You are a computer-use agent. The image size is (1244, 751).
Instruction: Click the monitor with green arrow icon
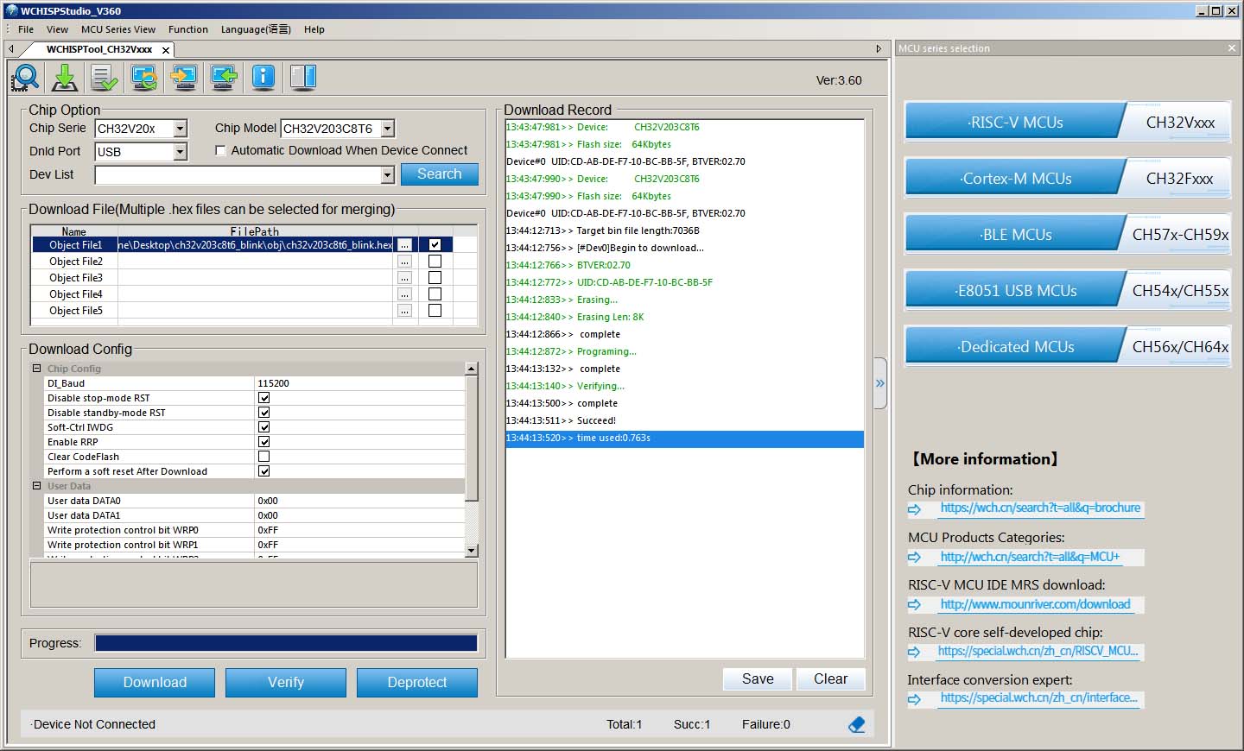(224, 78)
